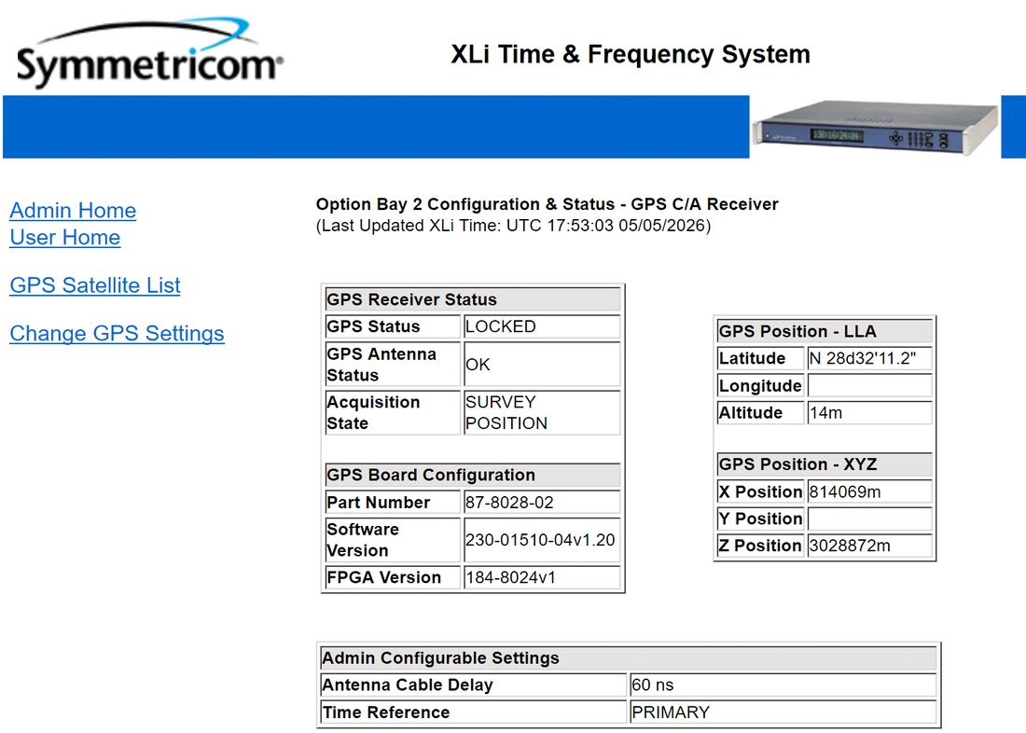Click the empty Y Position value cell
Image resolution: width=1026 pixels, height=733 pixels.
coord(869,519)
